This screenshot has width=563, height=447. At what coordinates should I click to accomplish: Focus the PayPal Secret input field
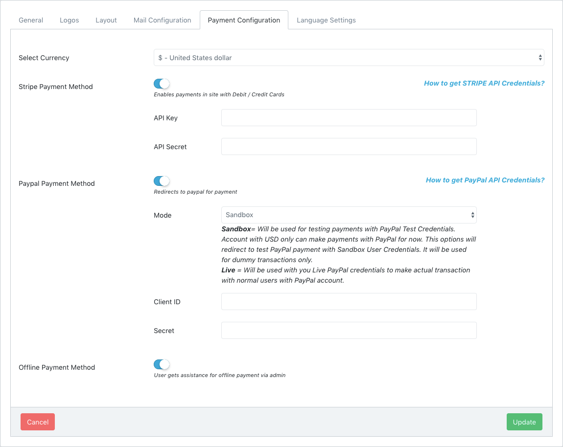pyautogui.click(x=349, y=331)
